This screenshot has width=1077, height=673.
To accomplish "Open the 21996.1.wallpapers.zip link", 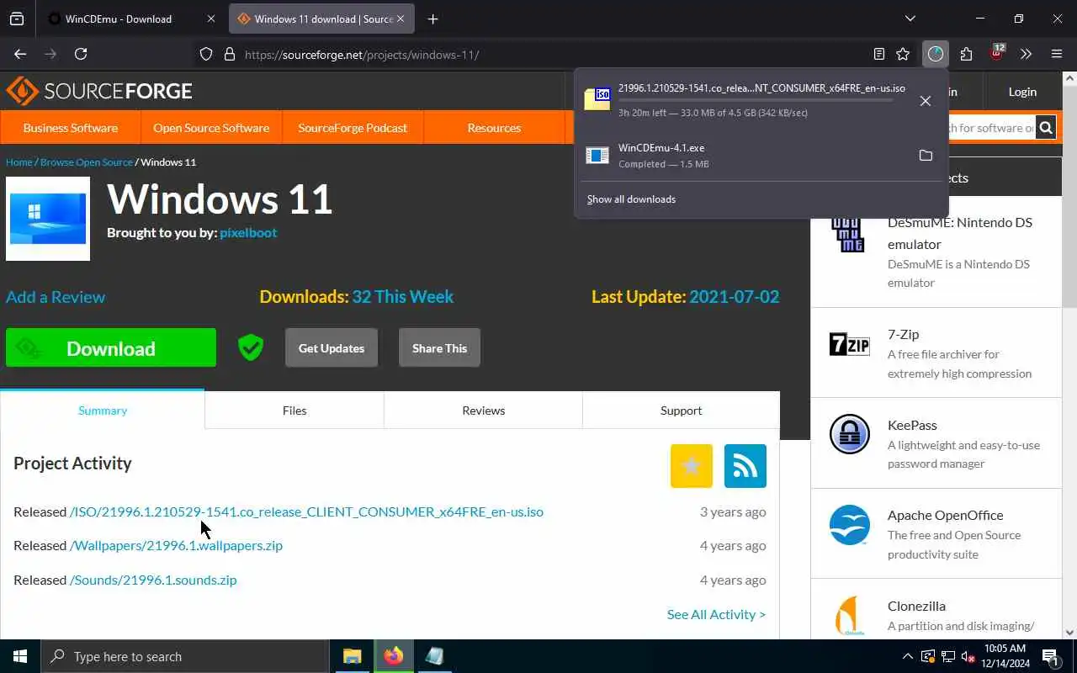I will click(x=176, y=545).
